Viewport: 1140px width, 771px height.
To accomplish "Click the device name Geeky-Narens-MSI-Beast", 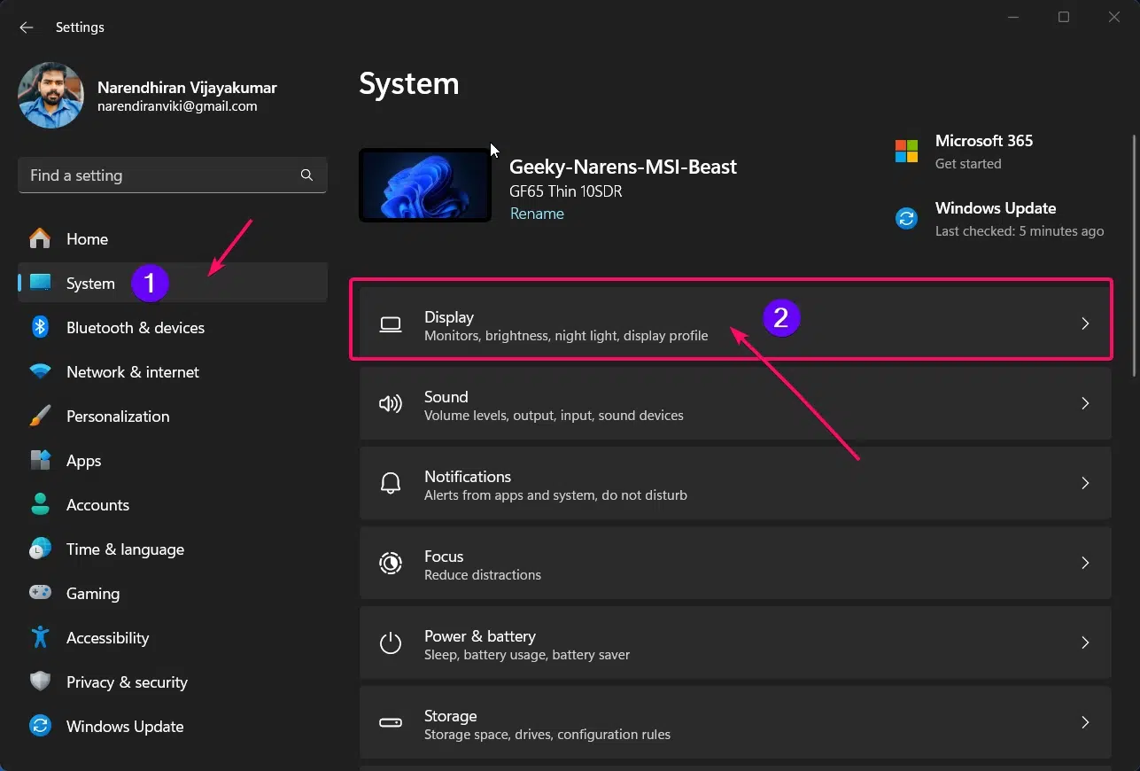I will click(x=624, y=167).
